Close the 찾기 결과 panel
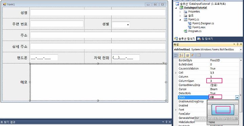 coord(170,122)
